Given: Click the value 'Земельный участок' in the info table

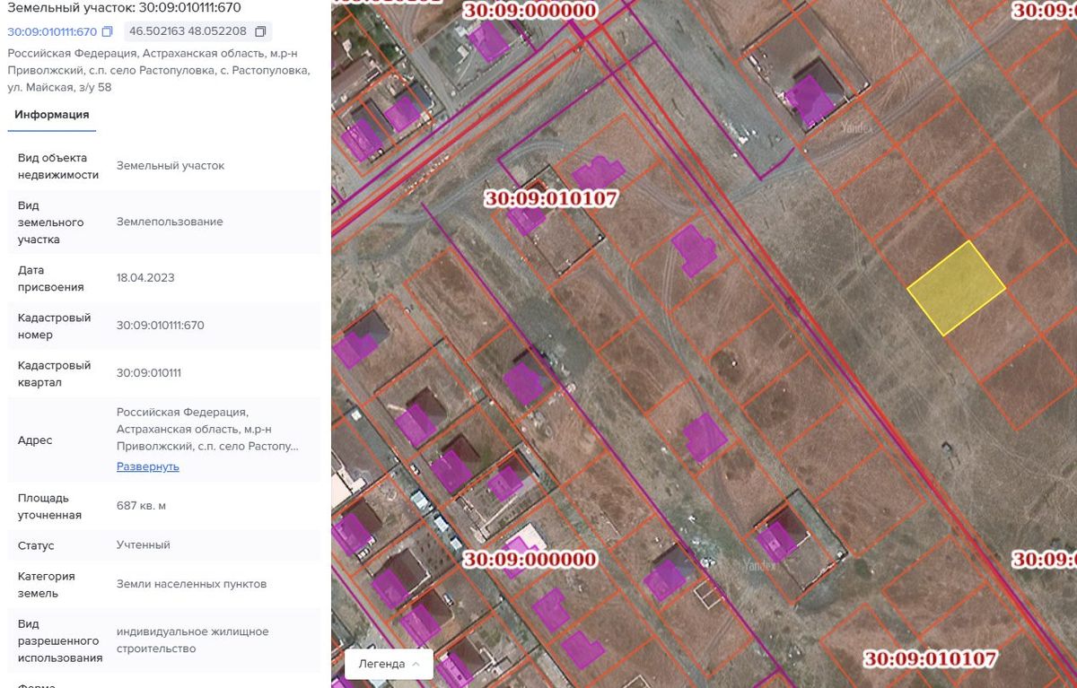Looking at the screenshot, I should (x=171, y=166).
